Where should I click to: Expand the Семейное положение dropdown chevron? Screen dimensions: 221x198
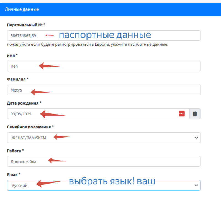(196, 138)
